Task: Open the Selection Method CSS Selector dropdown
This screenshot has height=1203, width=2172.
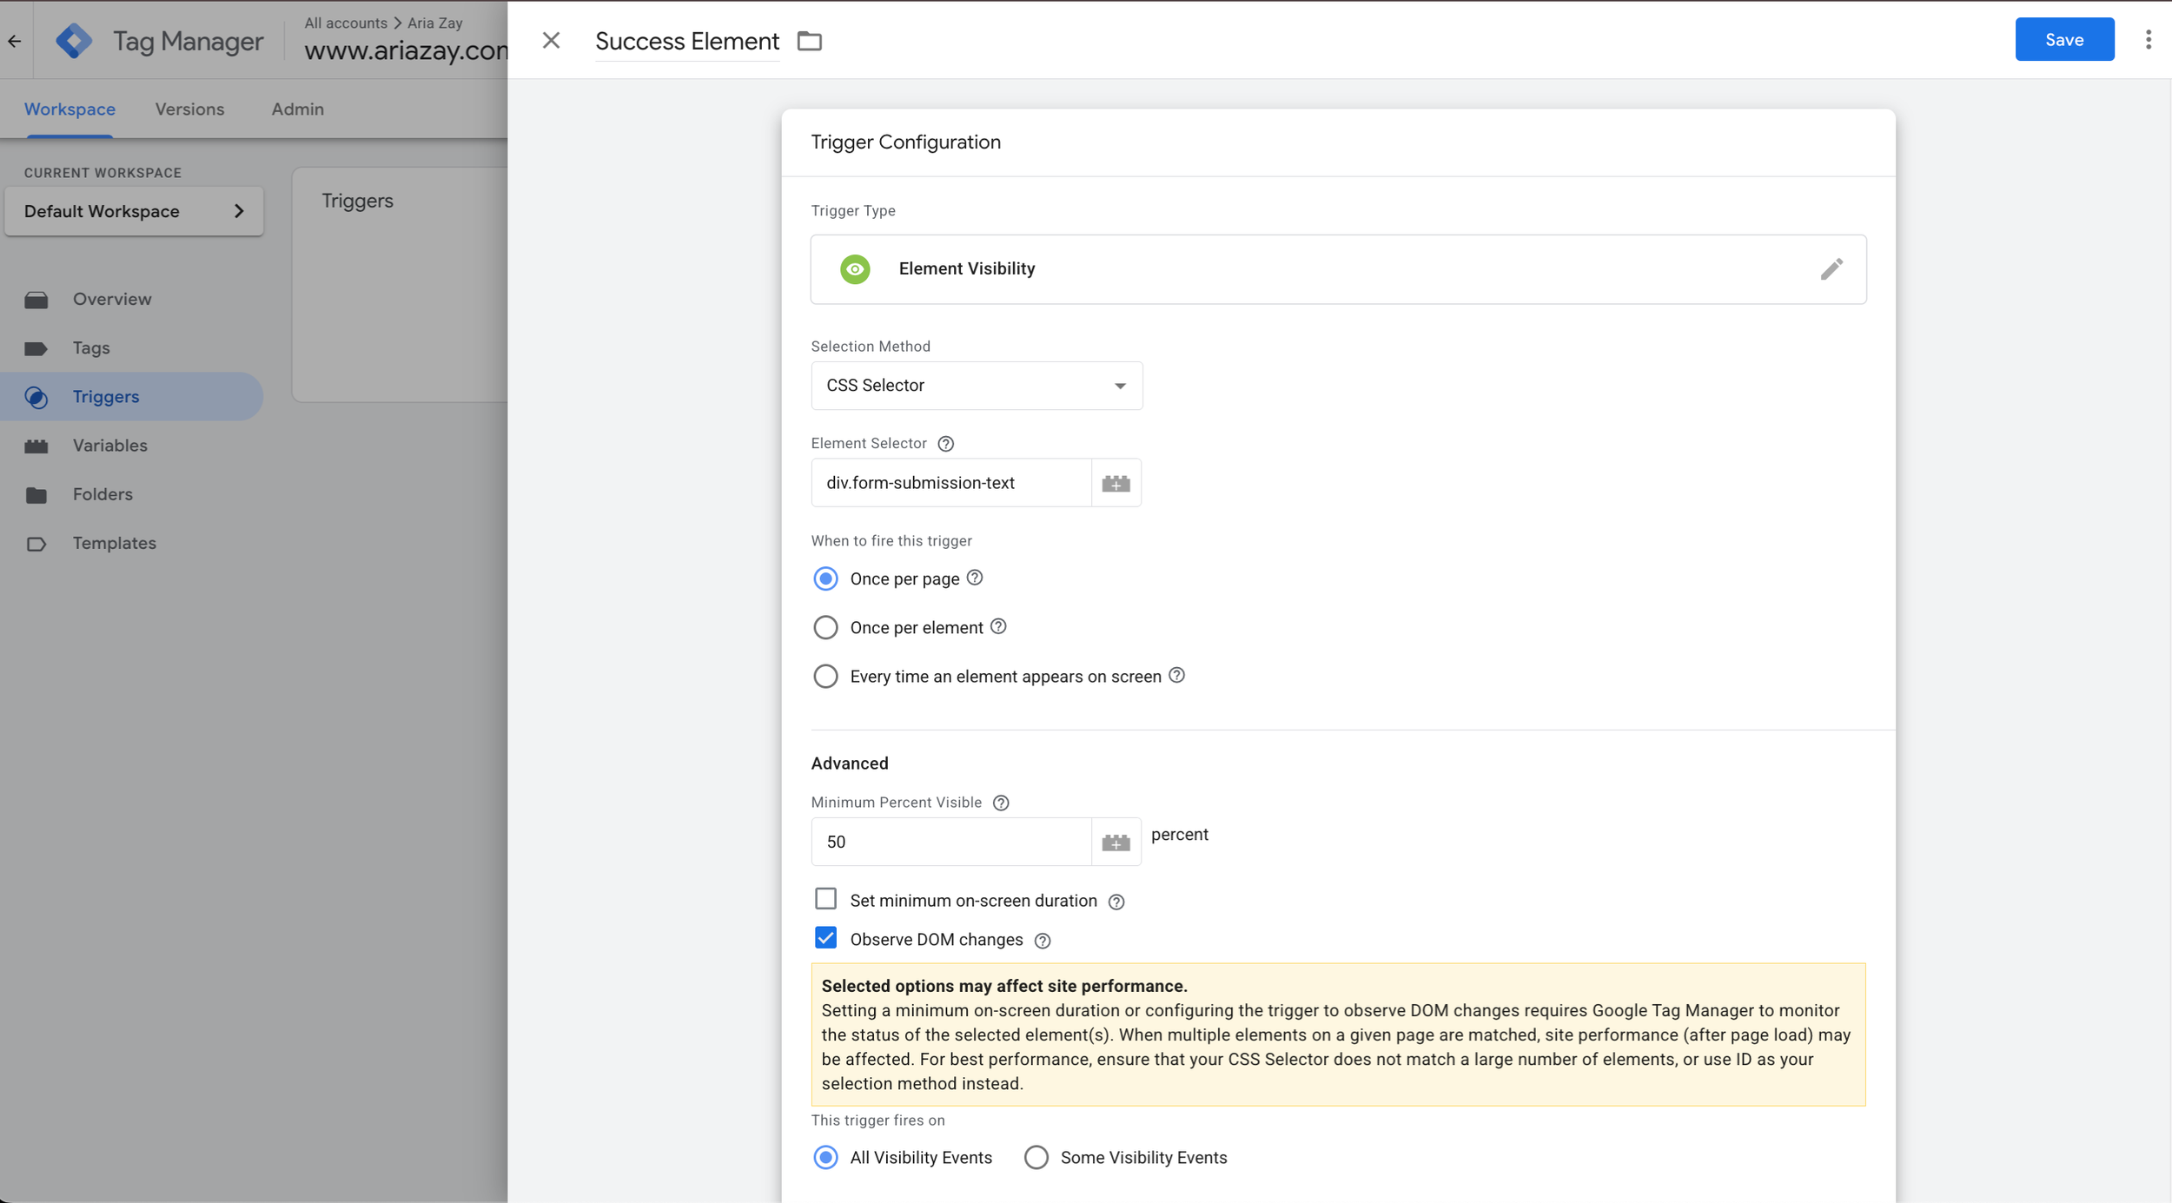Action: (x=976, y=386)
